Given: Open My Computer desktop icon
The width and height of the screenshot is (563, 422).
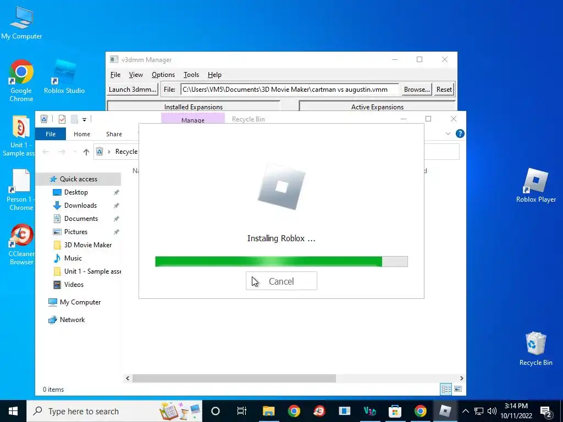Looking at the screenshot, I should coord(21,22).
